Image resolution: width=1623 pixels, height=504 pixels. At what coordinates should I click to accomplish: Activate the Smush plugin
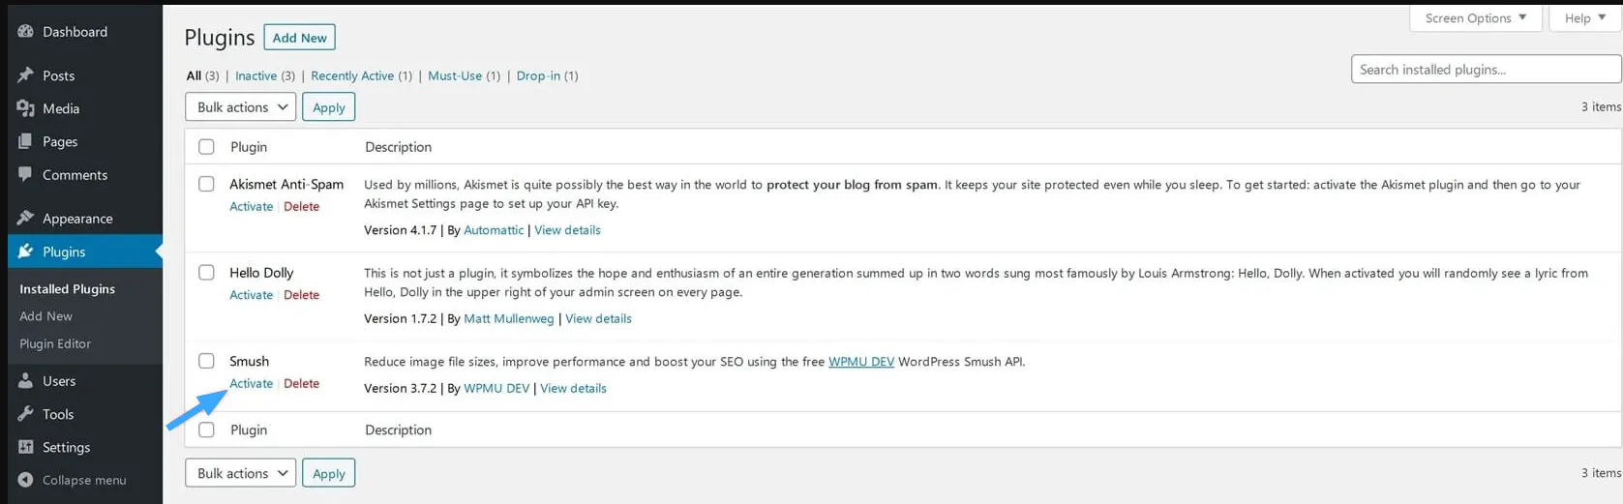251,384
